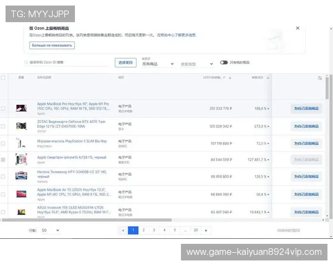Expand the 卖家类型 dropdown
Image resolution: width=333 pixels, height=266 pixels.
tap(196, 64)
